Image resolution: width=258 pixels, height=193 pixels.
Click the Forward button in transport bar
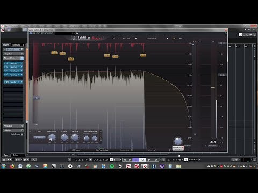tap(130, 160)
